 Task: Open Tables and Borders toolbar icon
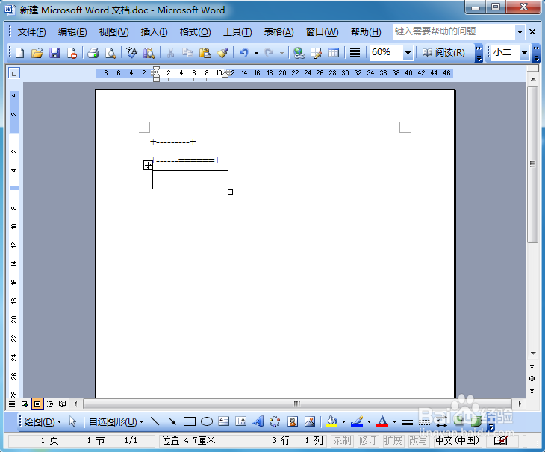tap(317, 53)
